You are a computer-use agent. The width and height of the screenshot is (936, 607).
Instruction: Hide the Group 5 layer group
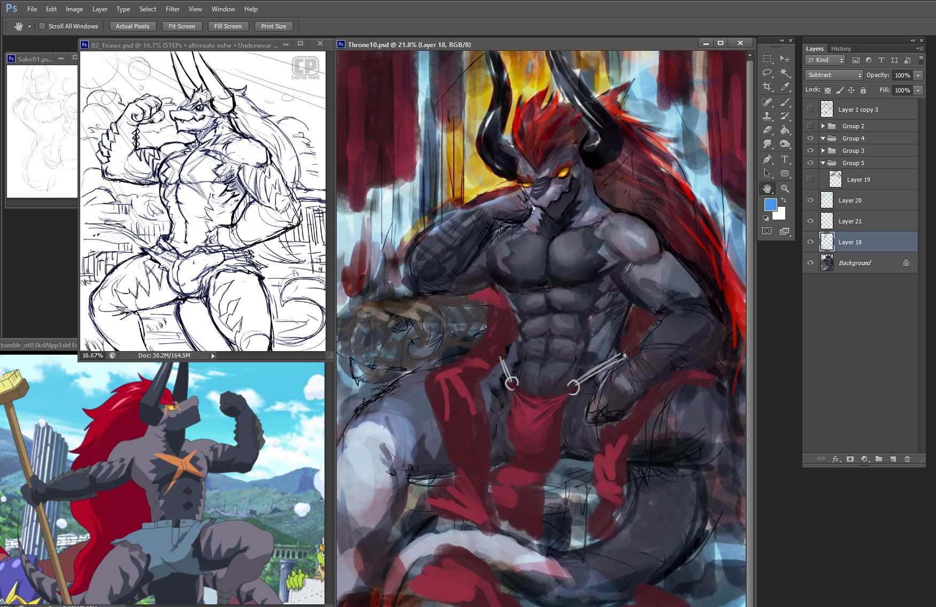tap(810, 162)
